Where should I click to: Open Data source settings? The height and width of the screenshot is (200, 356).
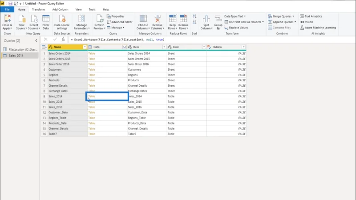coord(62,22)
